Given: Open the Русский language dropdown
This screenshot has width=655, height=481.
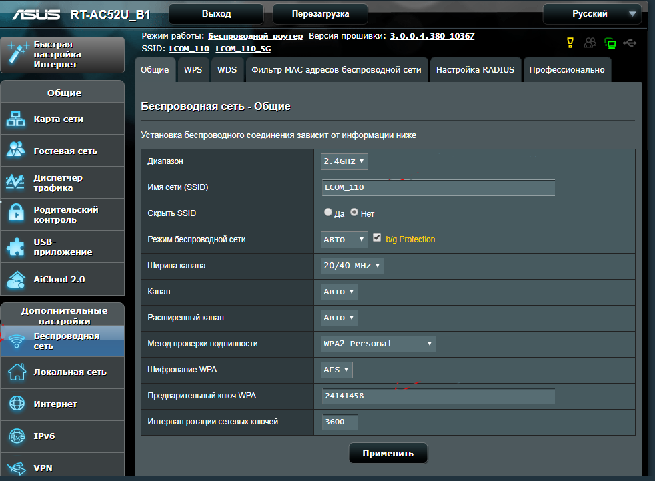Looking at the screenshot, I should [x=592, y=14].
